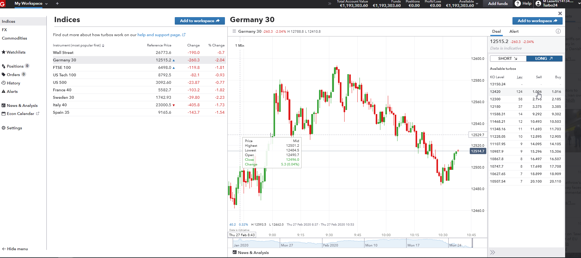
Task: Expand the Available funds dropdown arrow
Action: click(477, 4)
